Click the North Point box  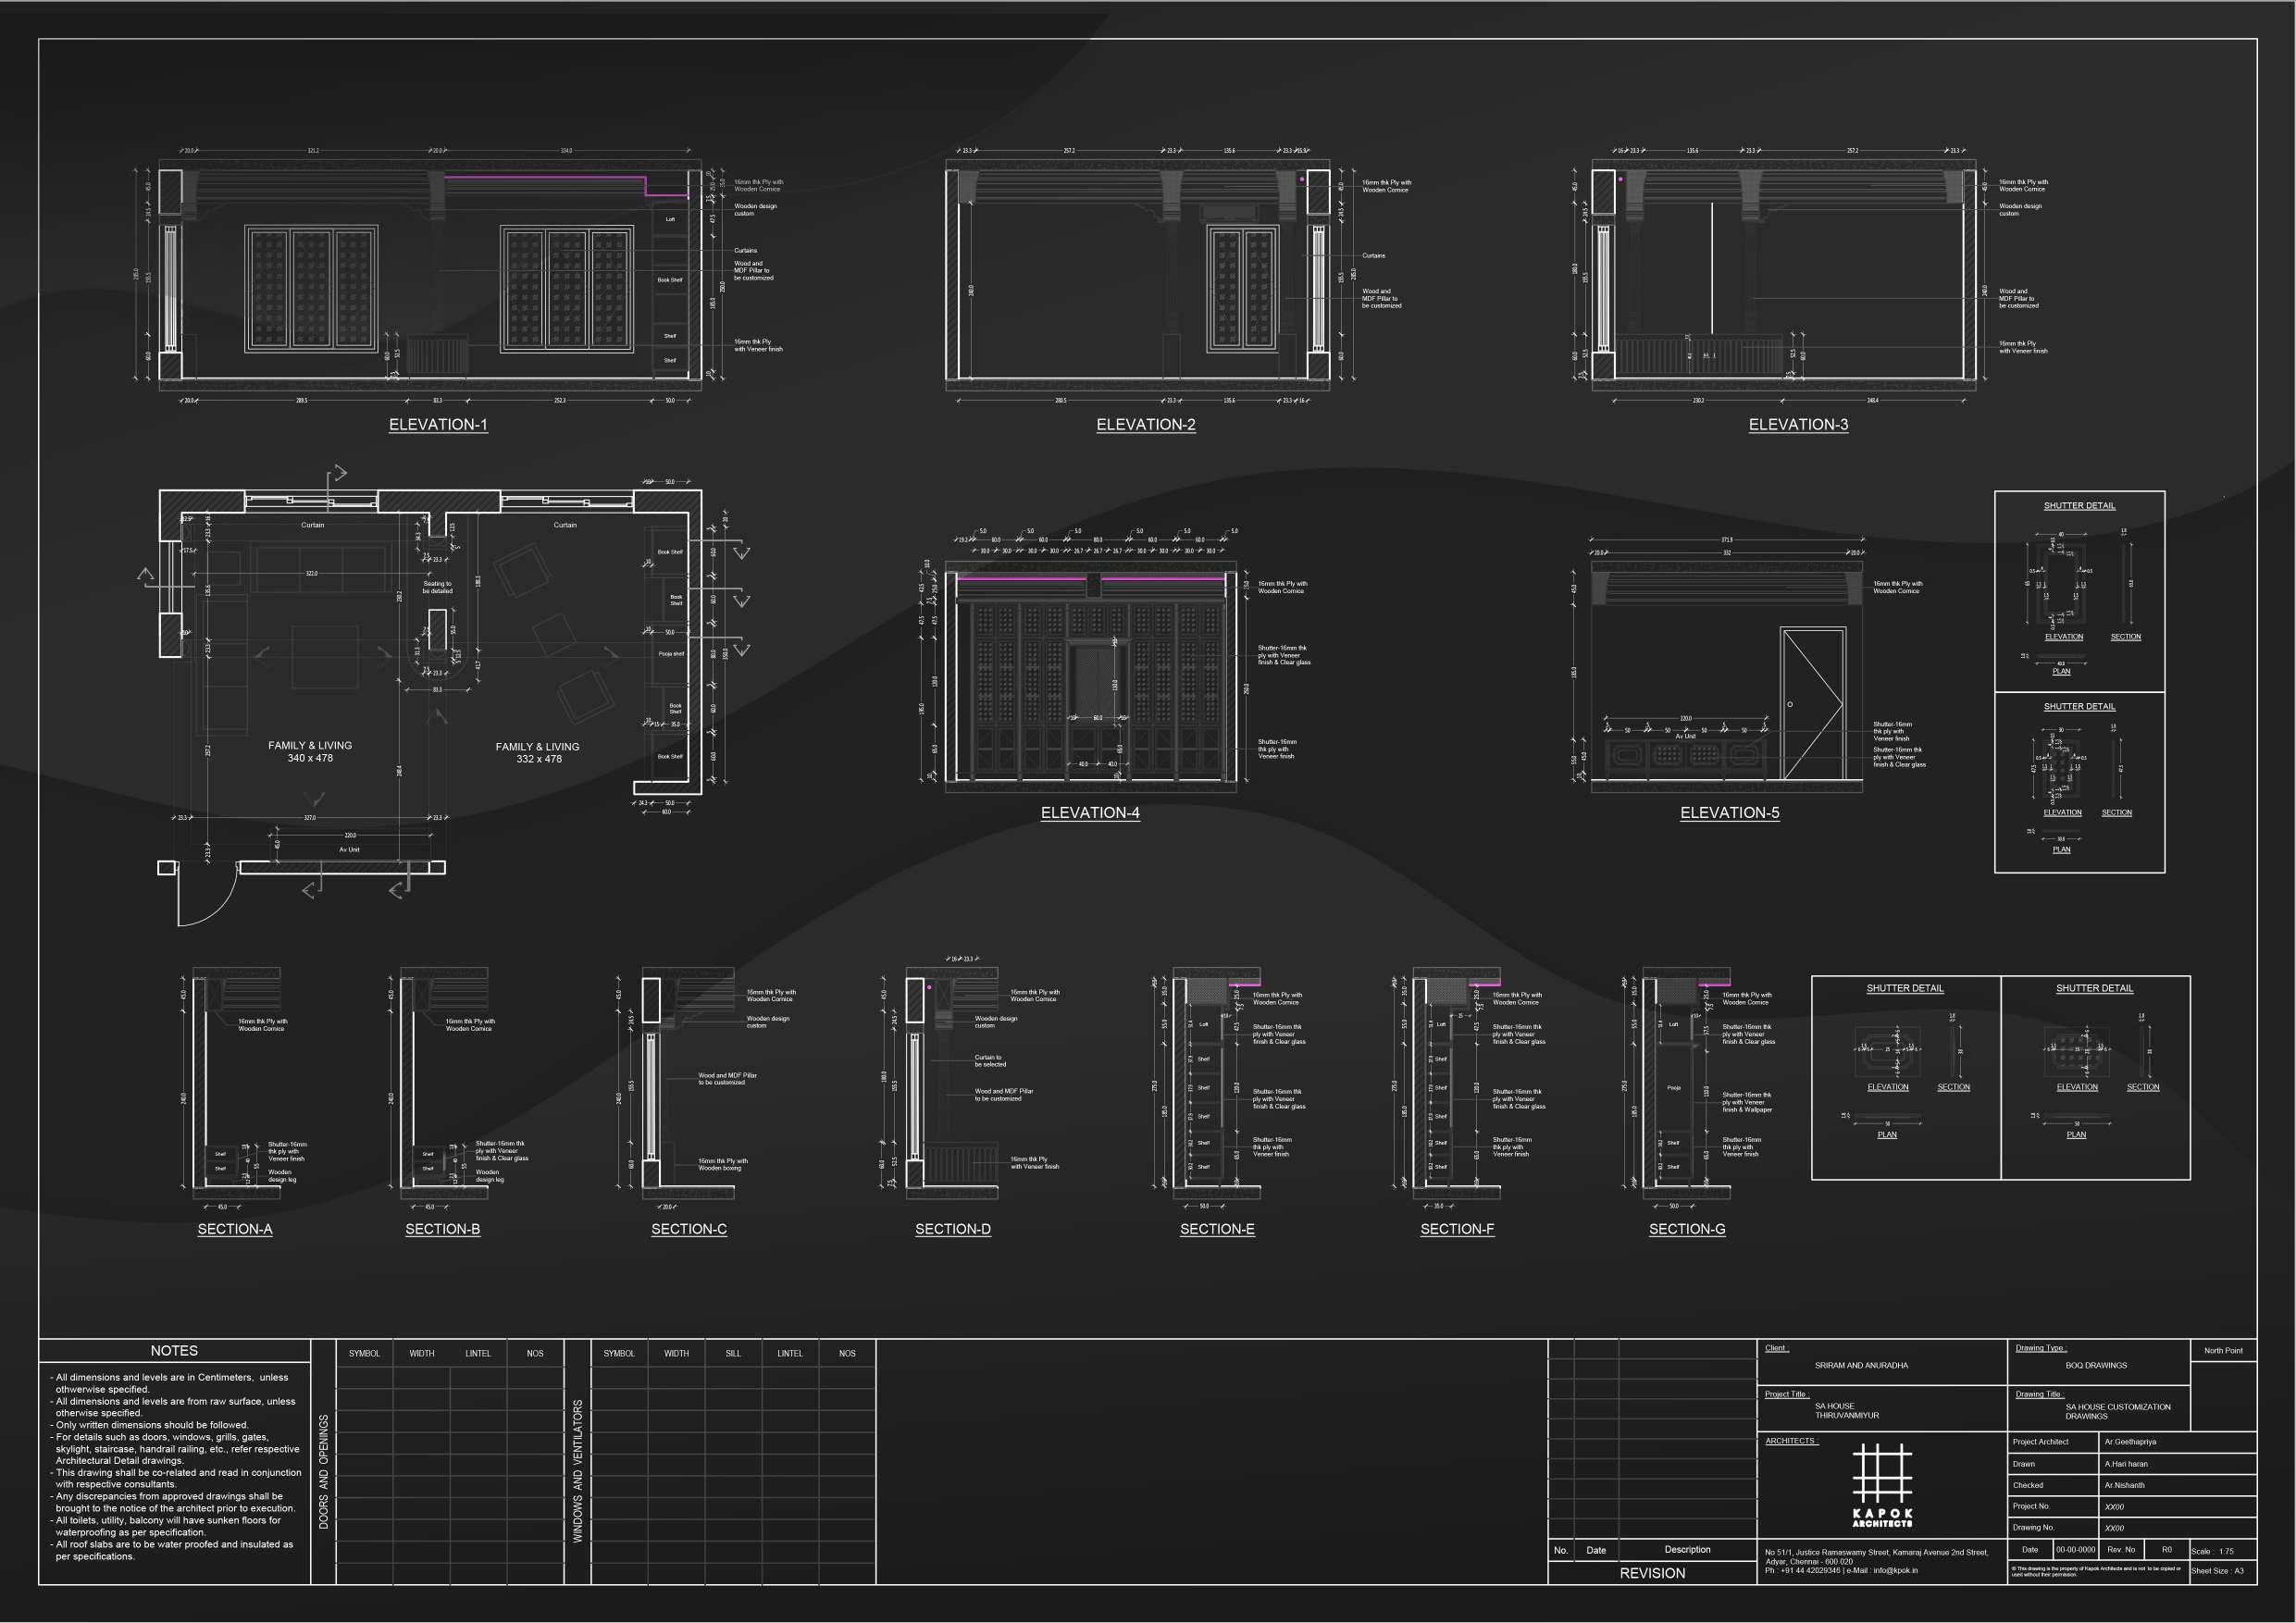2223,1351
